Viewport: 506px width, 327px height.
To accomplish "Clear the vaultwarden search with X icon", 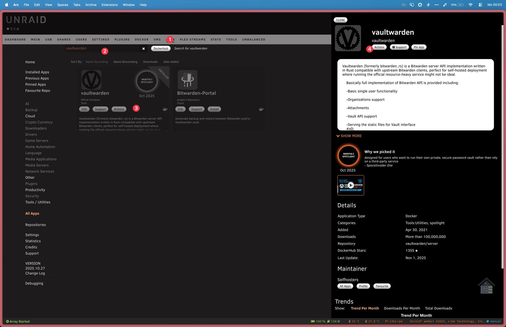I will (x=143, y=49).
